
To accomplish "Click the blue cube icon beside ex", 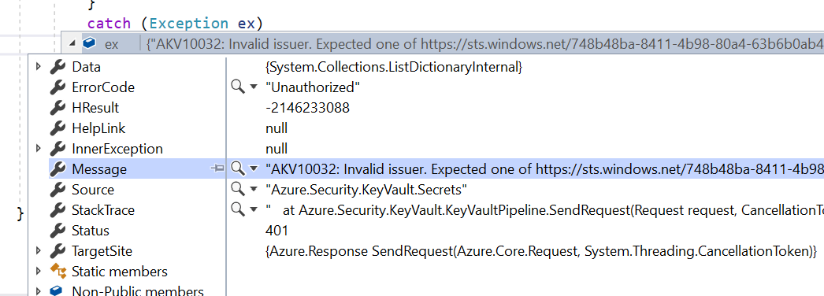I will 89,43.
